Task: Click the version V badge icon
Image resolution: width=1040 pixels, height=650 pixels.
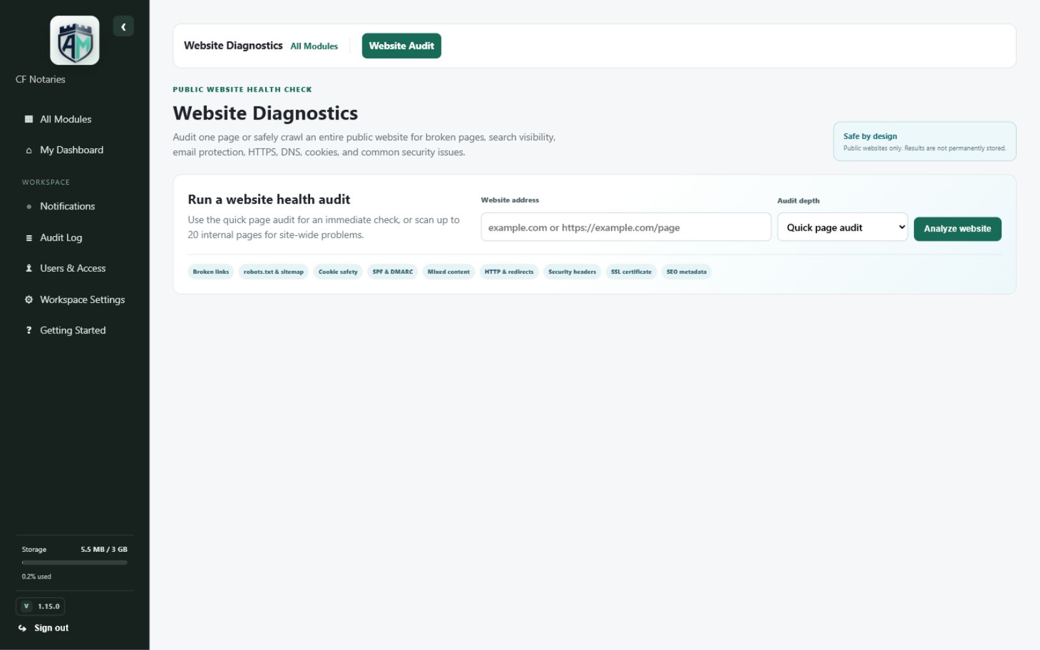Action: click(26, 606)
